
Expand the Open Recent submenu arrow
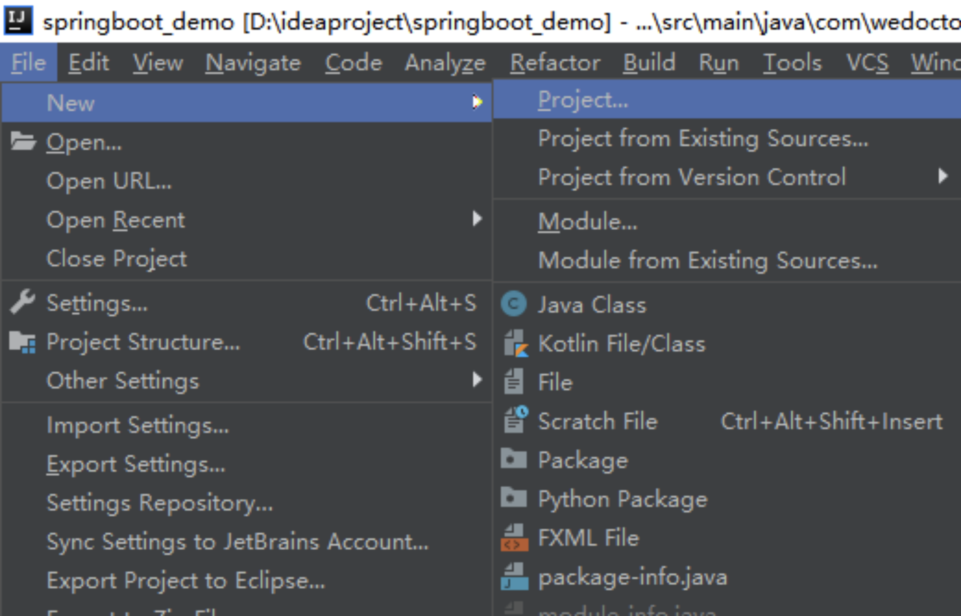click(477, 219)
